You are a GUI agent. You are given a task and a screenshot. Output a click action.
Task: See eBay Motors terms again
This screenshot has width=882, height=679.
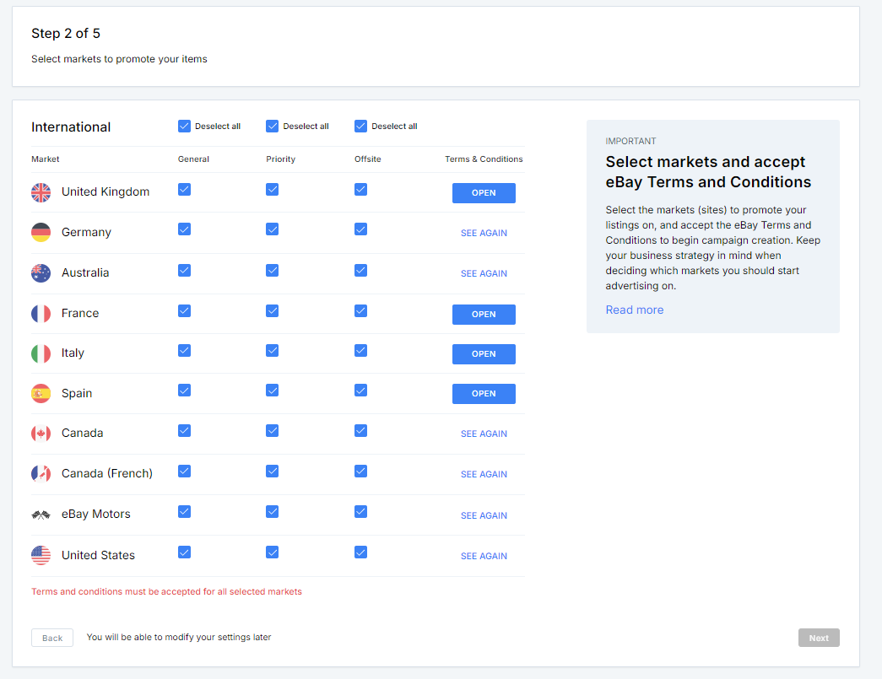click(484, 515)
